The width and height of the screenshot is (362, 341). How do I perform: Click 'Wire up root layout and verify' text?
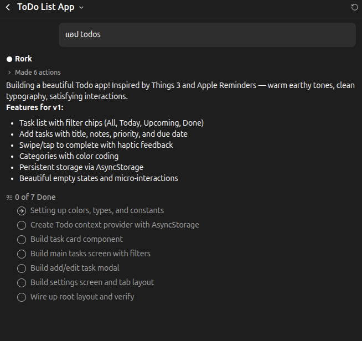(x=82, y=297)
